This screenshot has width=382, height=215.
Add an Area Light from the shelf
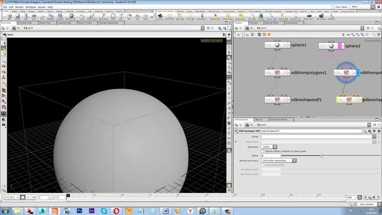pyautogui.click(x=190, y=17)
